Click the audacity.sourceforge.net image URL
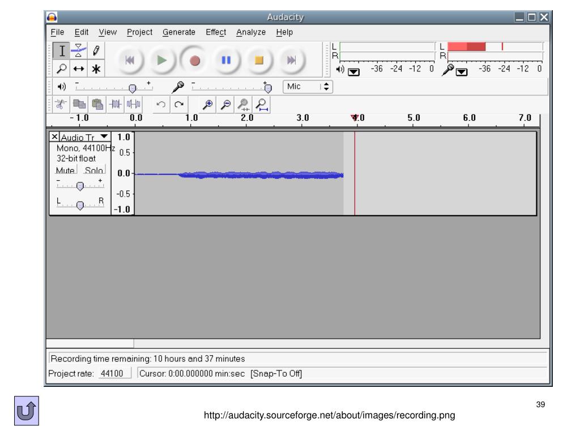The height and width of the screenshot is (435, 580). click(329, 415)
